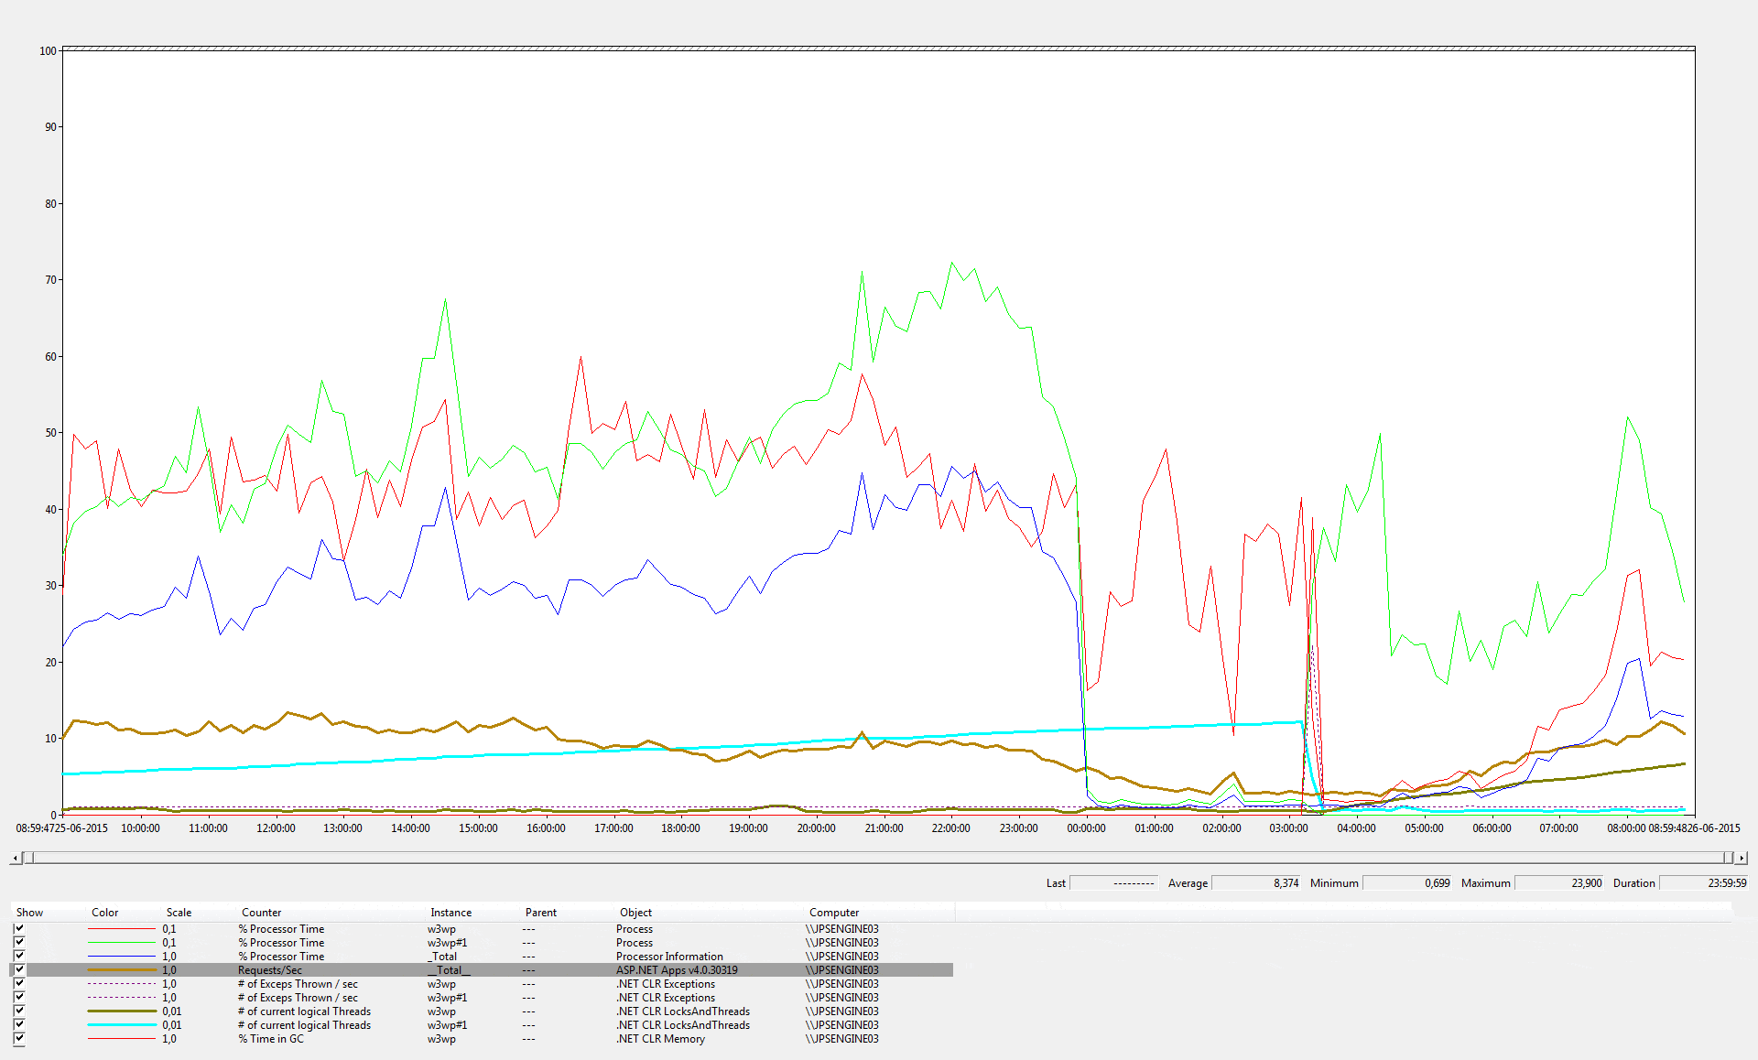Toggle checkbox for current logical Threads w3wp#1

[19, 1024]
